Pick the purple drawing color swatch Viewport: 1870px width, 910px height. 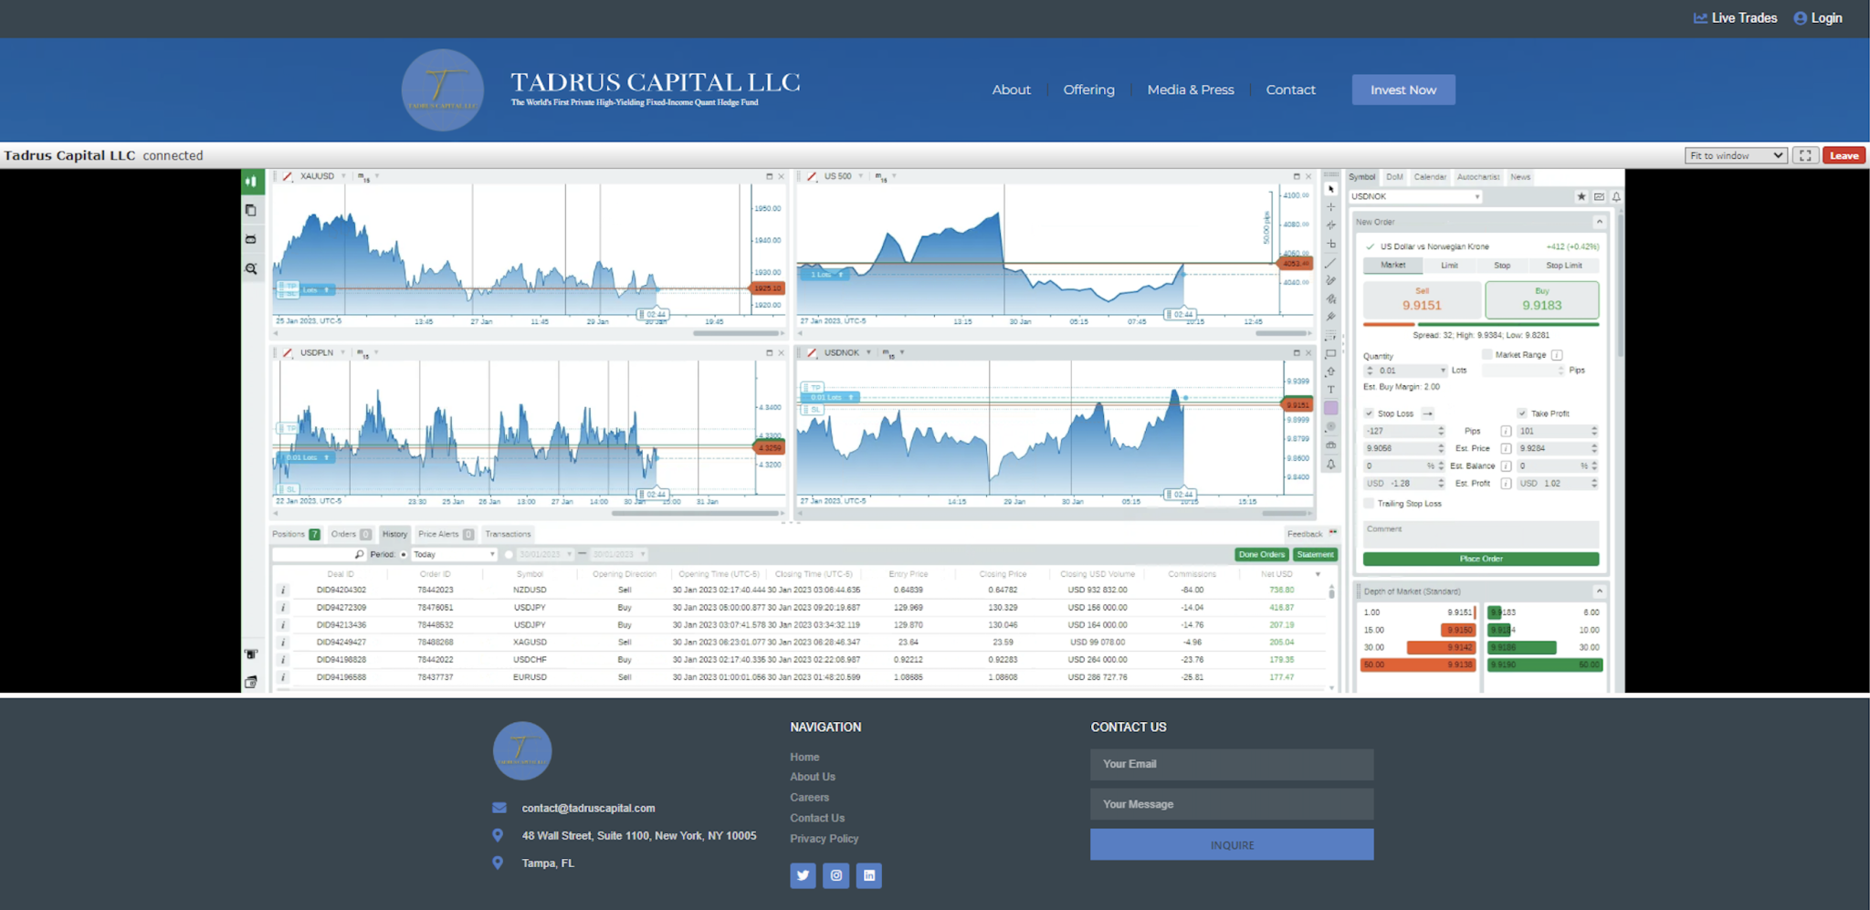[x=1330, y=408]
